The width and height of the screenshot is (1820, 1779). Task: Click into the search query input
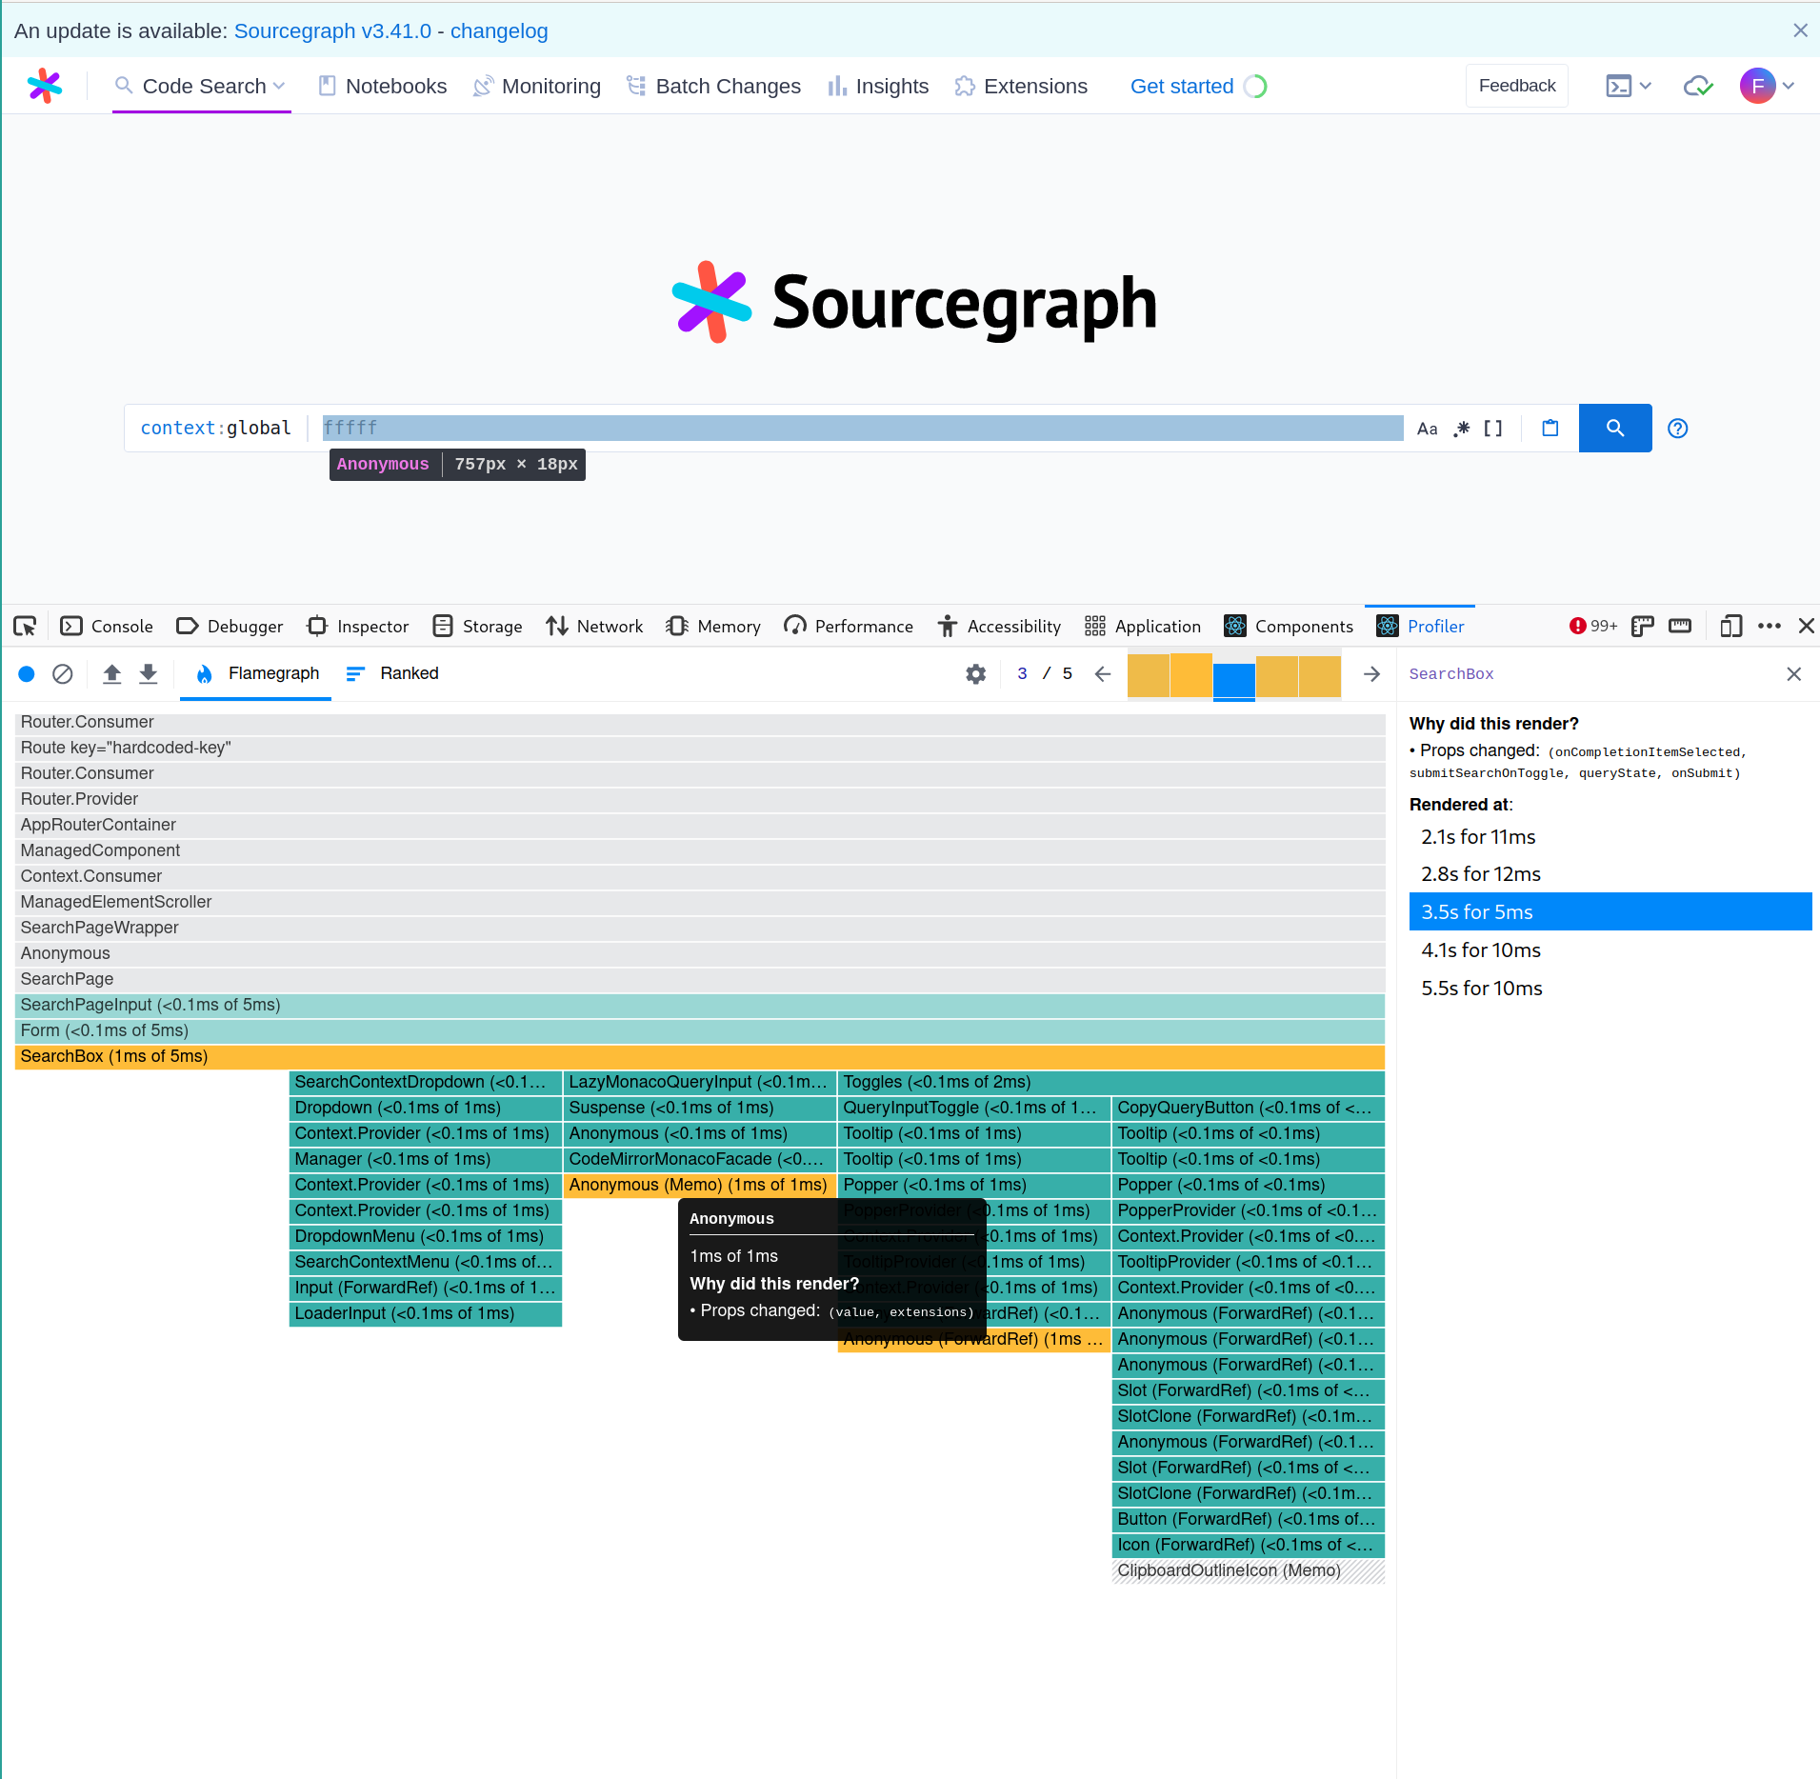[x=862, y=428]
